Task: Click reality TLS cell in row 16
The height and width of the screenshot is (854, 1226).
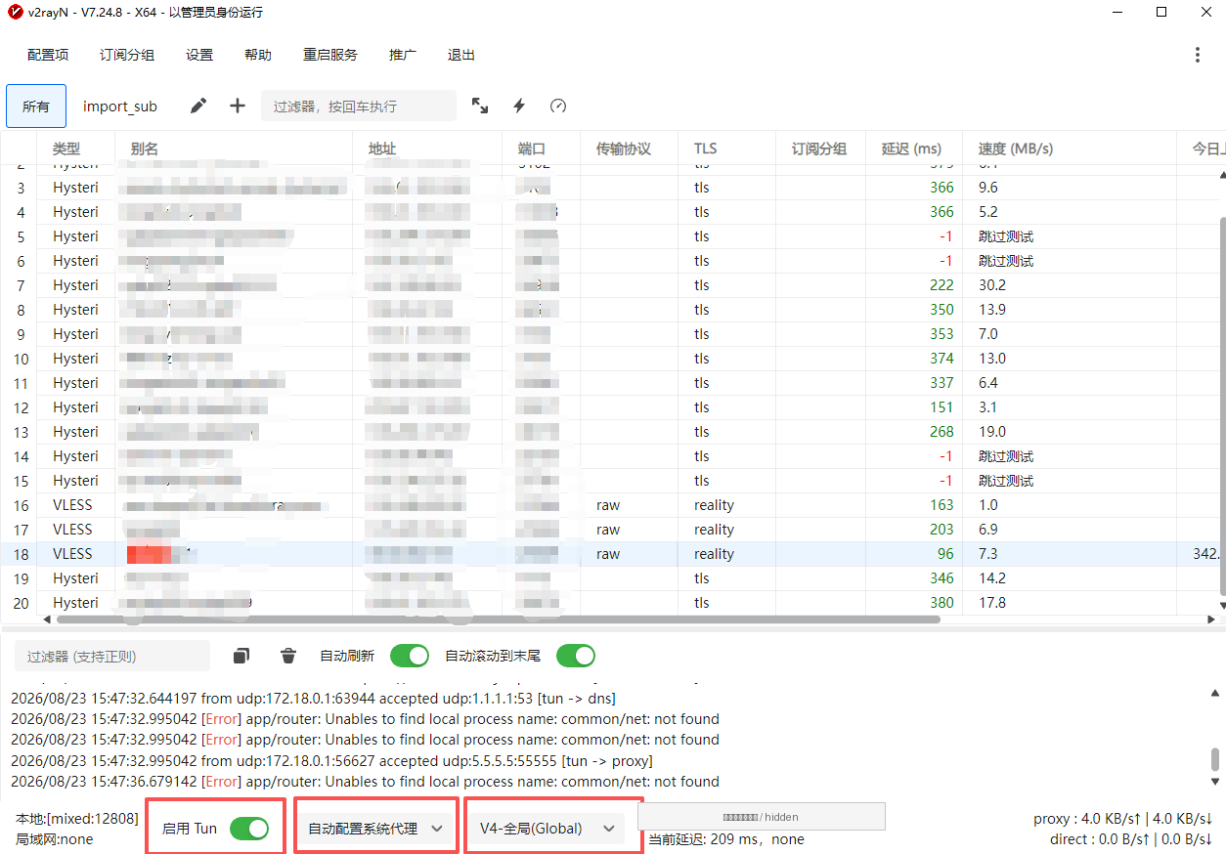Action: tap(714, 505)
